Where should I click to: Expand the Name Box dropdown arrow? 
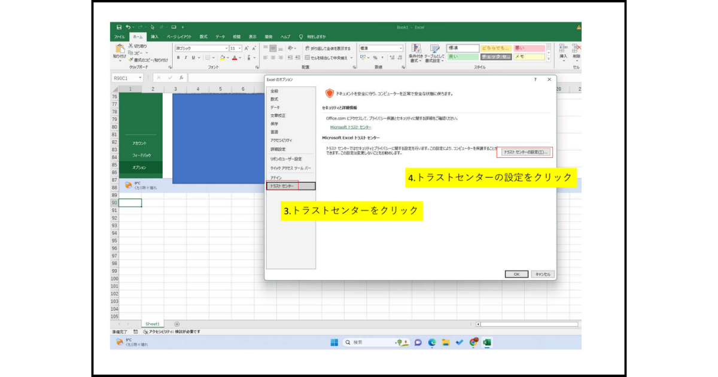pos(140,78)
